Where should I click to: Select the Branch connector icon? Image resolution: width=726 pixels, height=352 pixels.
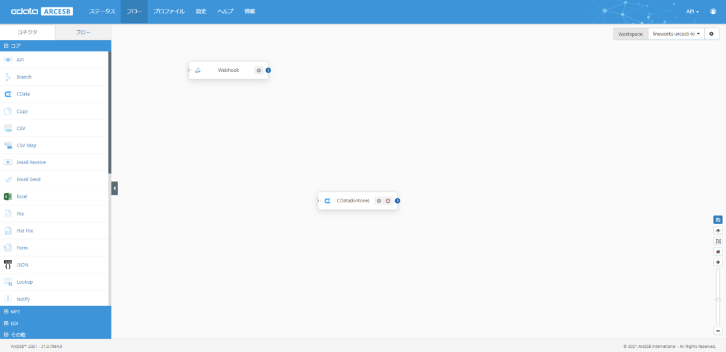click(8, 77)
